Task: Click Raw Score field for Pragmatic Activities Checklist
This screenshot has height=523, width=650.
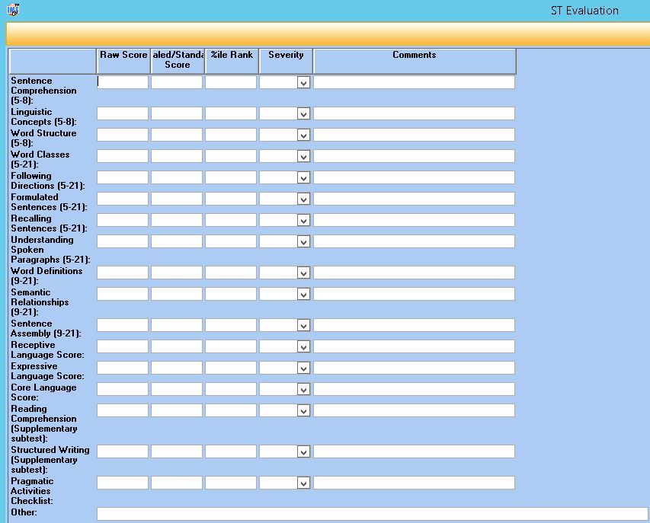Action: (x=123, y=483)
